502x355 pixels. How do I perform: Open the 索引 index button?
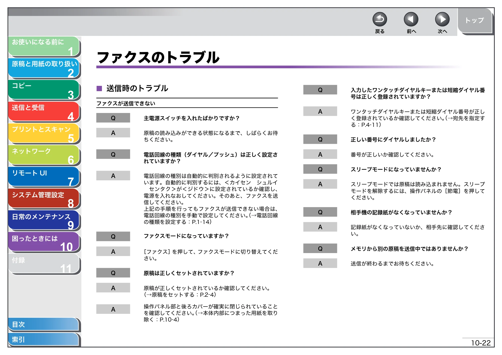(x=43, y=339)
